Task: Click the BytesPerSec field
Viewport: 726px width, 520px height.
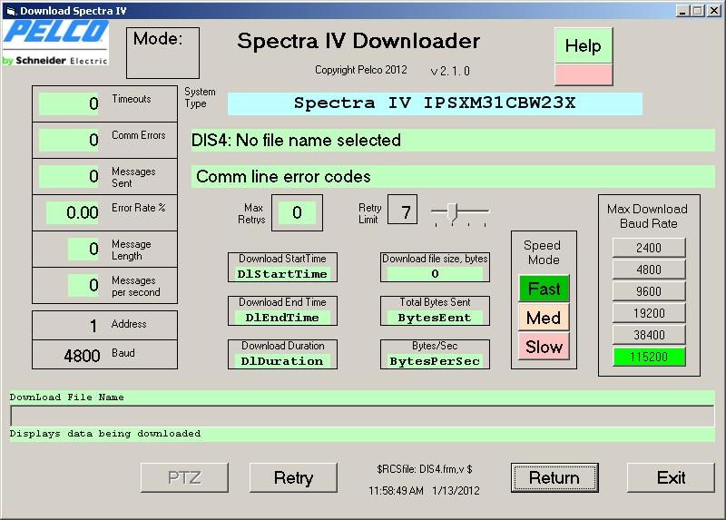Action: [x=435, y=360]
